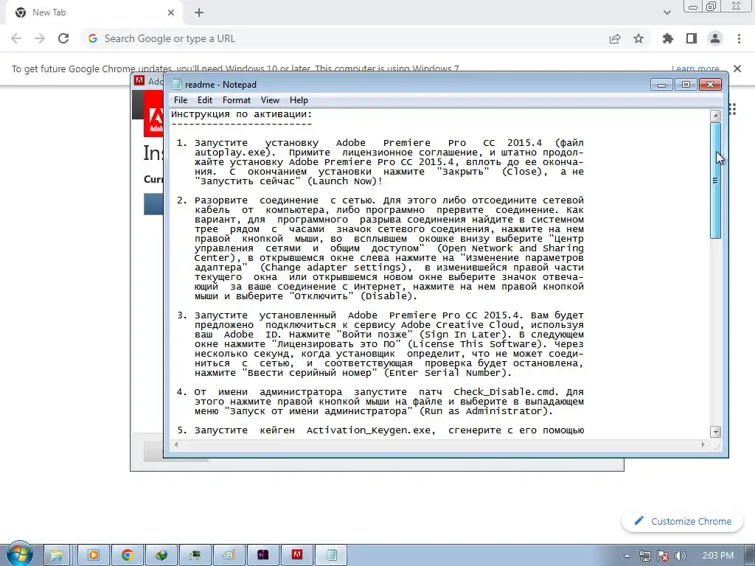Open the monitor app taskbar icon
Image resolution: width=755 pixels, height=566 pixels.
click(x=195, y=556)
